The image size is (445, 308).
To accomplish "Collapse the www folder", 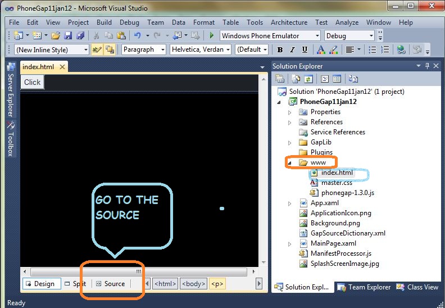I will (290, 163).
